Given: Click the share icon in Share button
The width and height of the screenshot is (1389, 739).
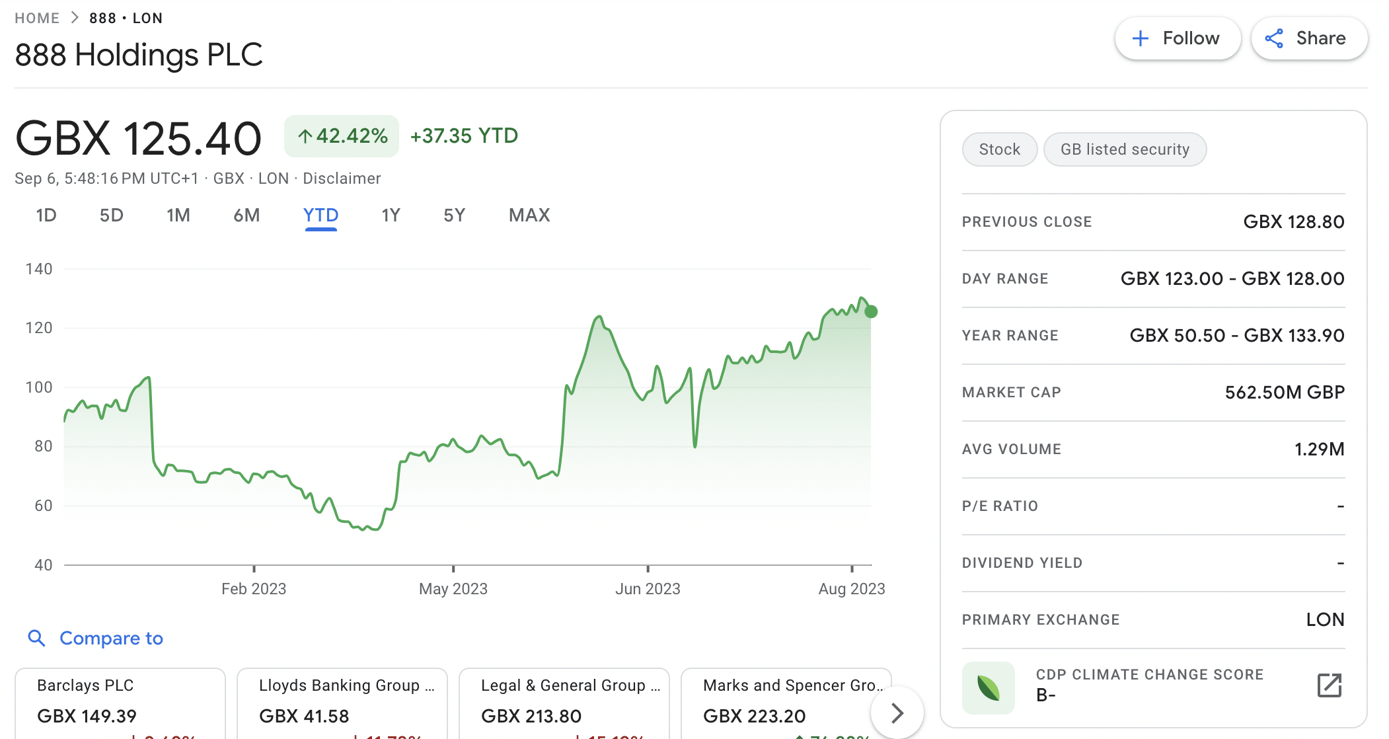Looking at the screenshot, I should (x=1274, y=38).
